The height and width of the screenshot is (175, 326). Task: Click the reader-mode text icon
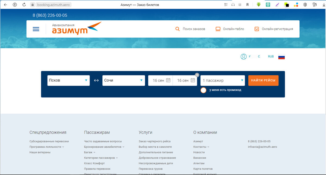tap(240, 5)
